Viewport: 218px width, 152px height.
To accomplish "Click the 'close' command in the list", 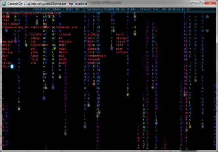I will click(x=6, y=63).
